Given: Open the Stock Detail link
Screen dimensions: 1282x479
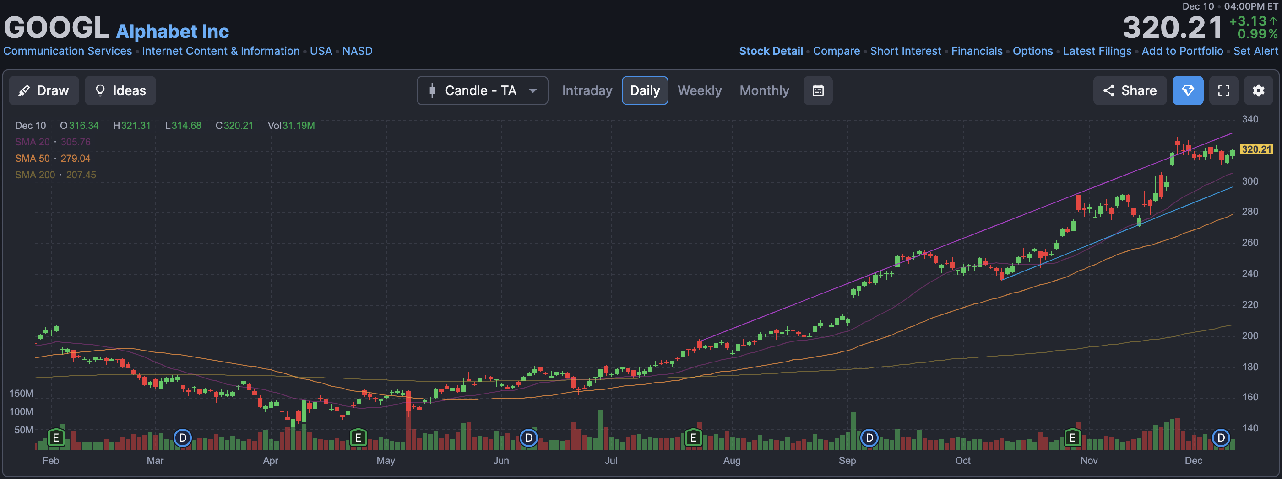Looking at the screenshot, I should (771, 51).
